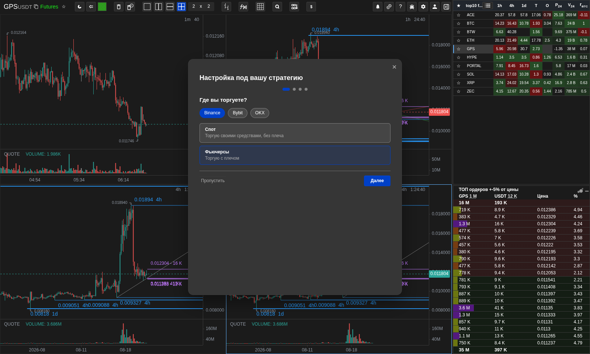This screenshot has height=354, width=590.
Task: Select the four-chart grid layout icon
Action: (181, 7)
